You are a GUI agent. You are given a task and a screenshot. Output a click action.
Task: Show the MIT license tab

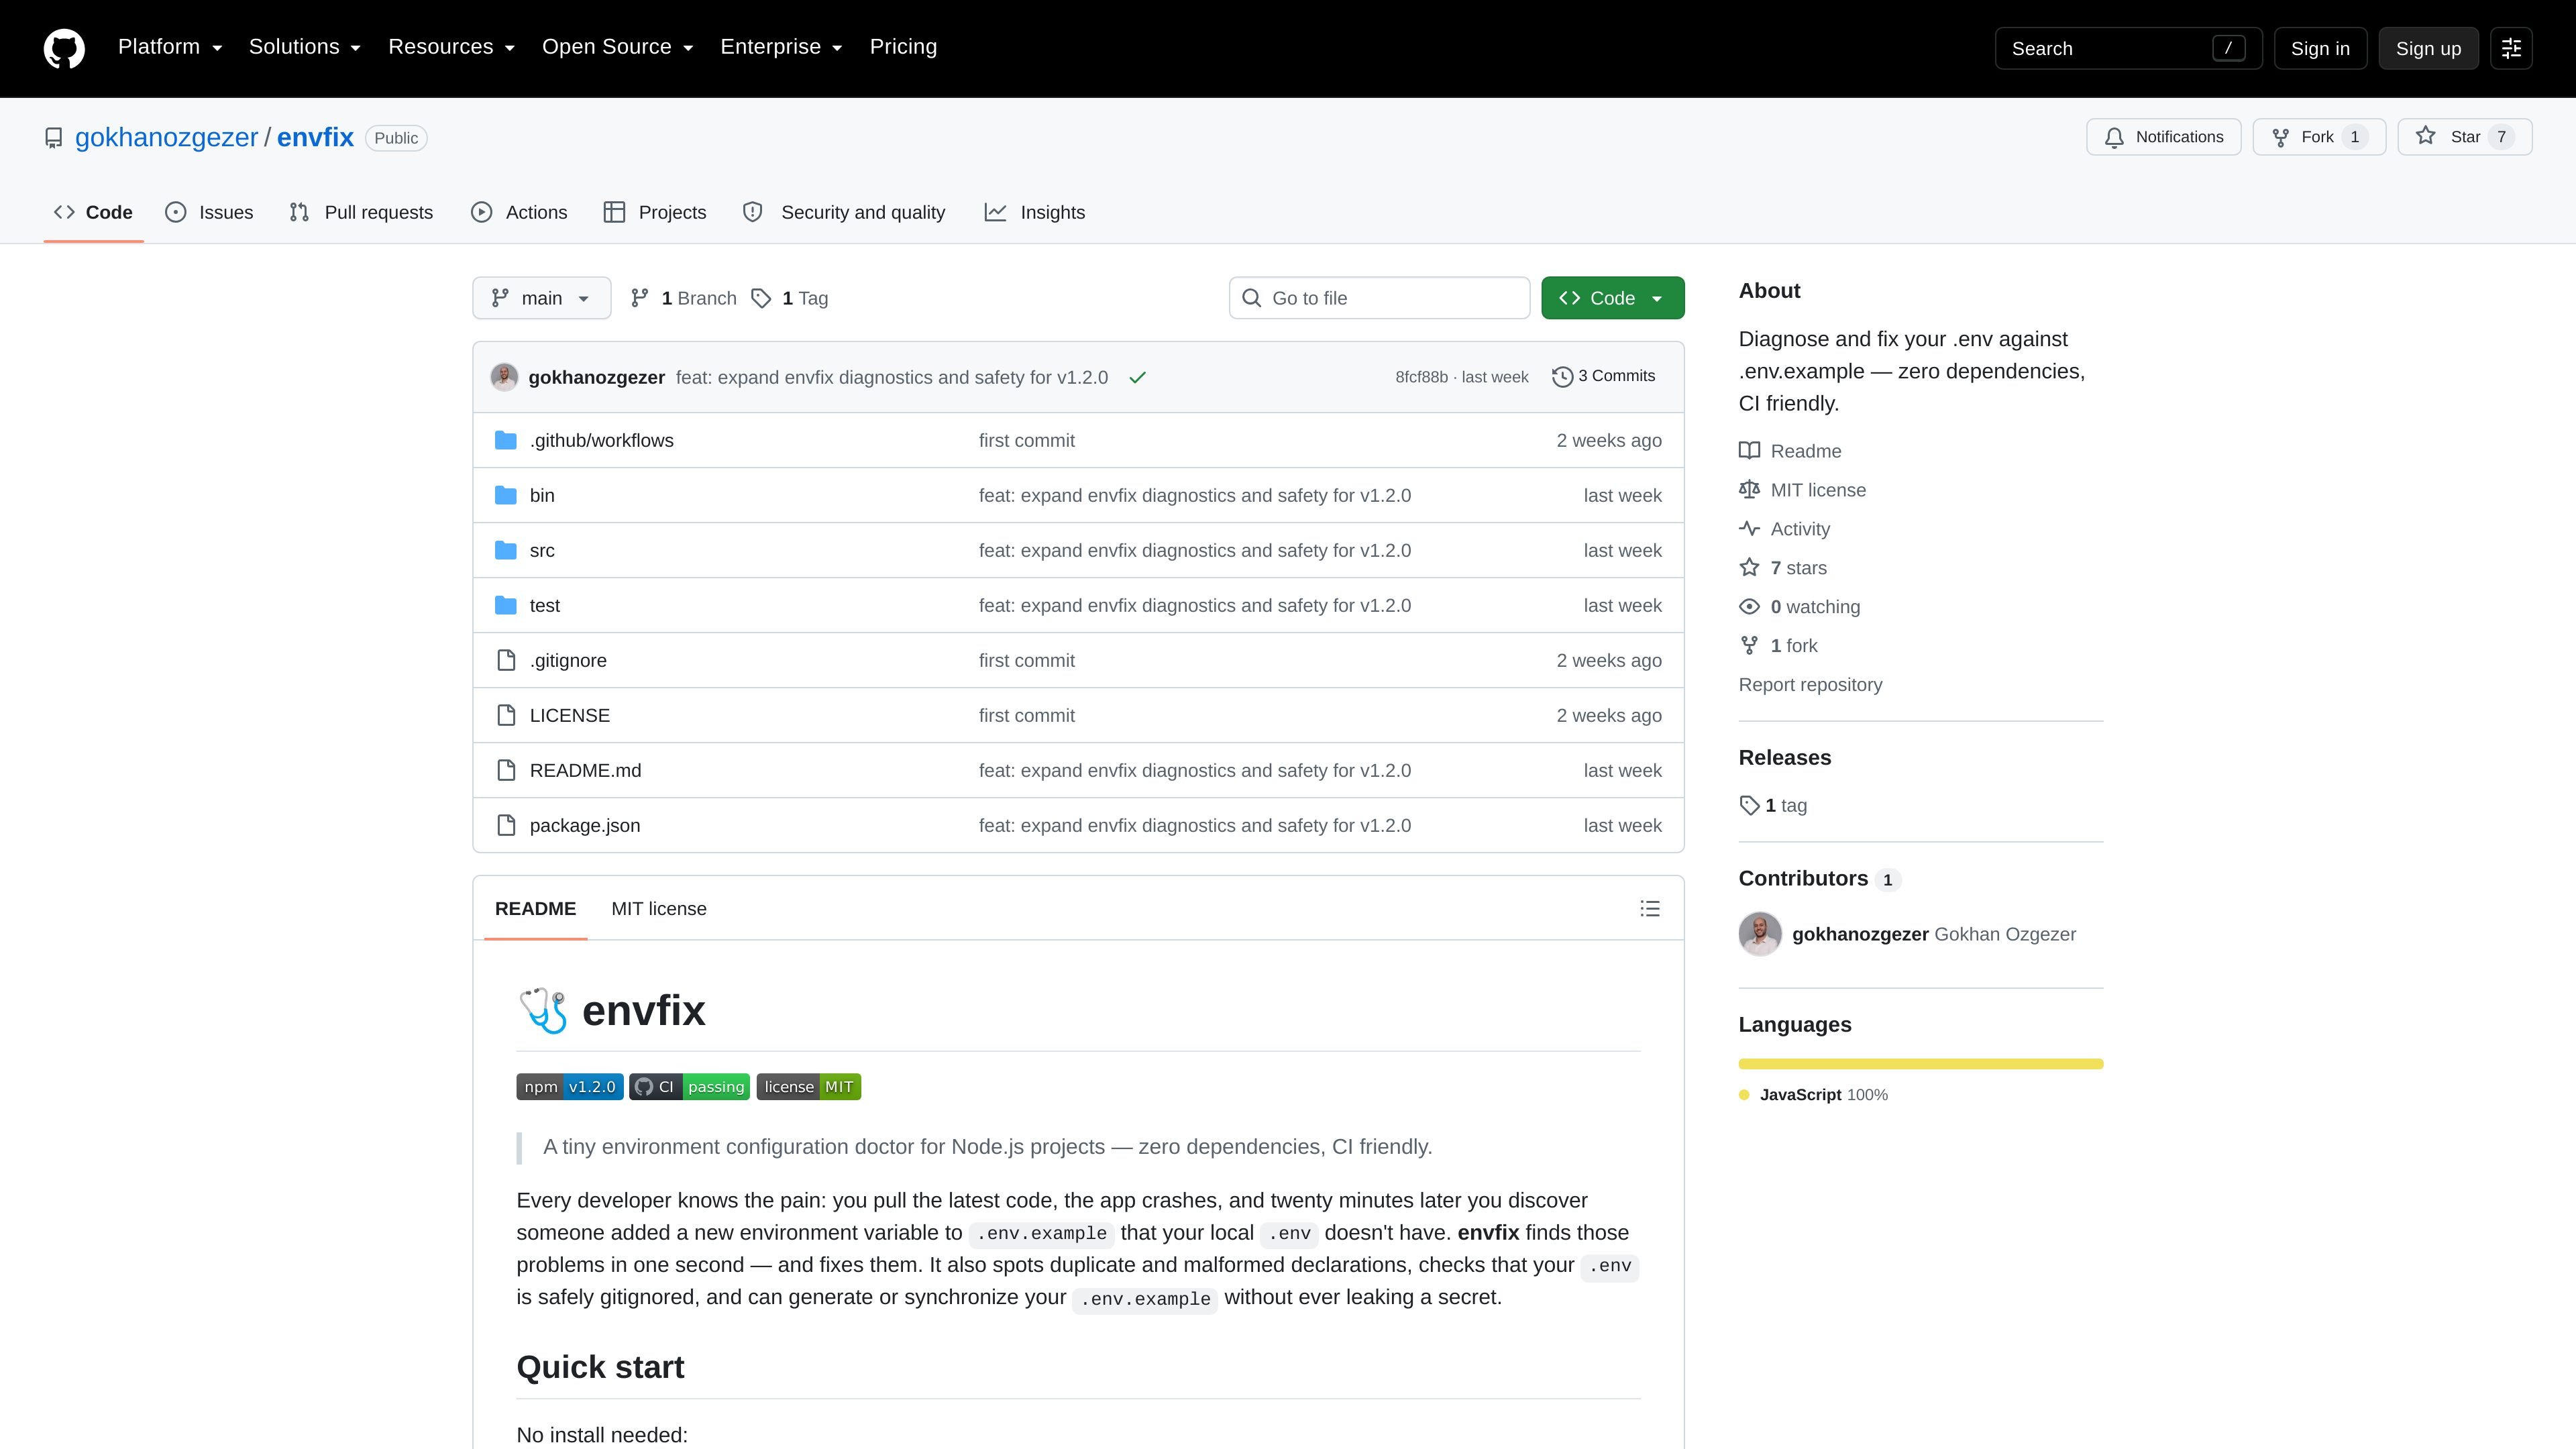[659, 908]
